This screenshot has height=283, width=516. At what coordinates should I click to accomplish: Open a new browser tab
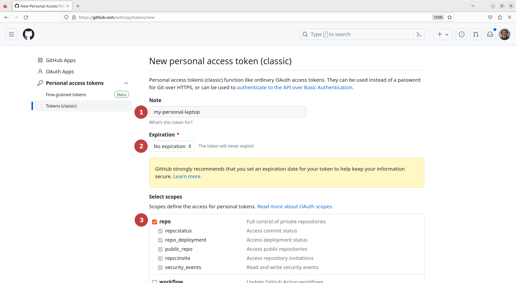tap(78, 6)
